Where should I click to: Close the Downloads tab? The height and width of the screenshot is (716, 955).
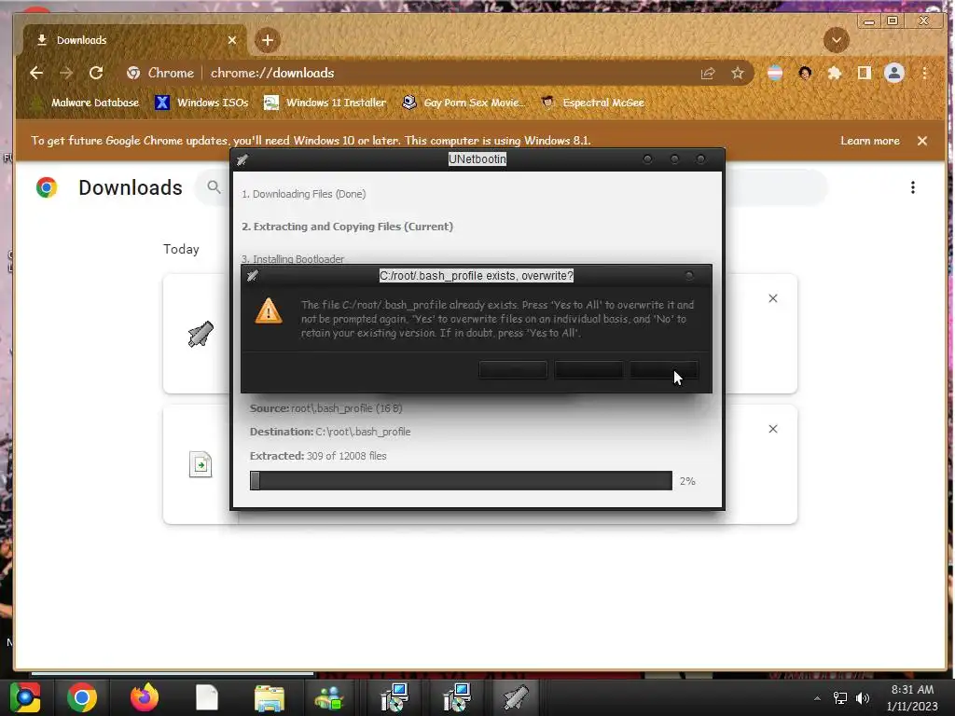click(x=232, y=40)
